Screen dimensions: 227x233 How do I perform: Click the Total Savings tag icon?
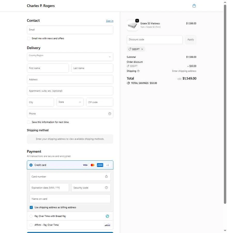click(128, 83)
